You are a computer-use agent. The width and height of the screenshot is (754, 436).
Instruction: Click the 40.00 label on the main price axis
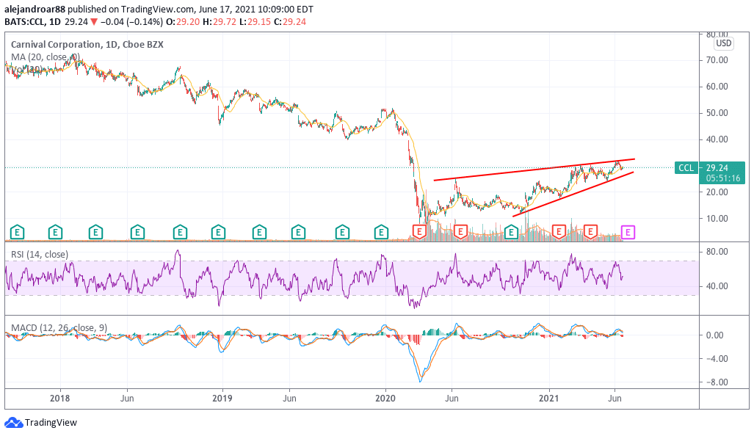click(717, 139)
